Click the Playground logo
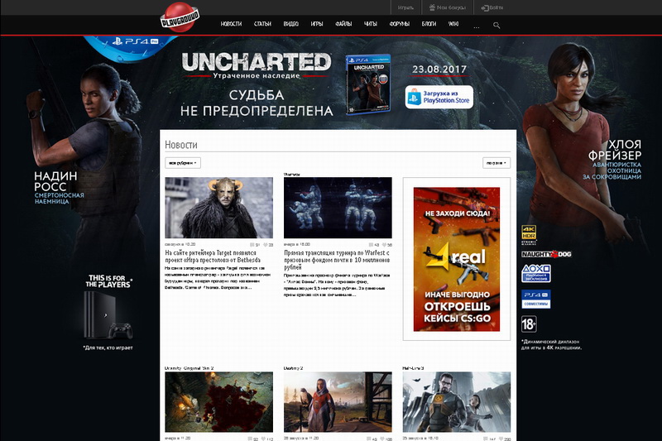 coord(177,18)
